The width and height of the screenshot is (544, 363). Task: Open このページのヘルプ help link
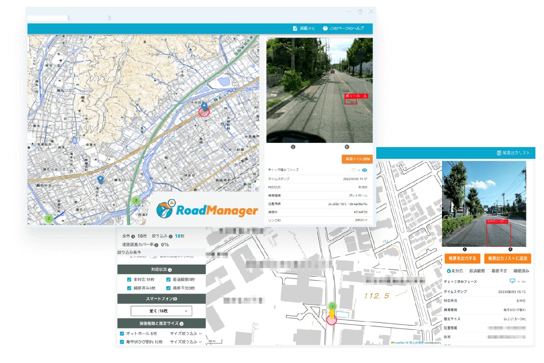tap(343, 29)
